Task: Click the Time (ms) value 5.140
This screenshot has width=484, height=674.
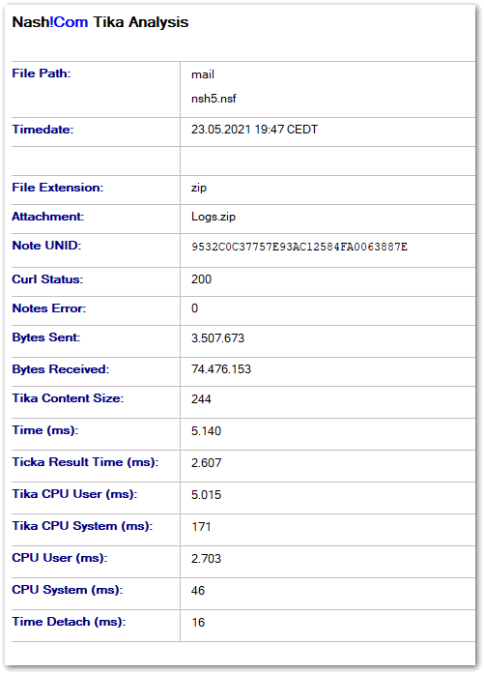Action: tap(206, 431)
